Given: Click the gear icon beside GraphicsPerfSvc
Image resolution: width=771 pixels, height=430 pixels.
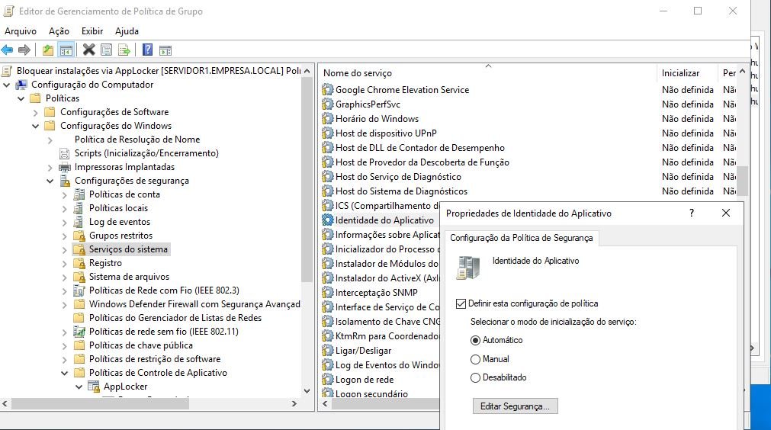Looking at the screenshot, I should (x=327, y=104).
